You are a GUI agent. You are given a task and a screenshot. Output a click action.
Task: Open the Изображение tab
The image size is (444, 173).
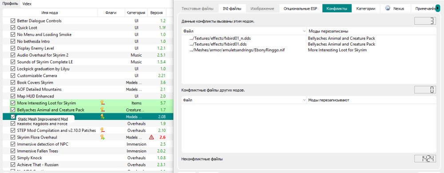tap(262, 9)
